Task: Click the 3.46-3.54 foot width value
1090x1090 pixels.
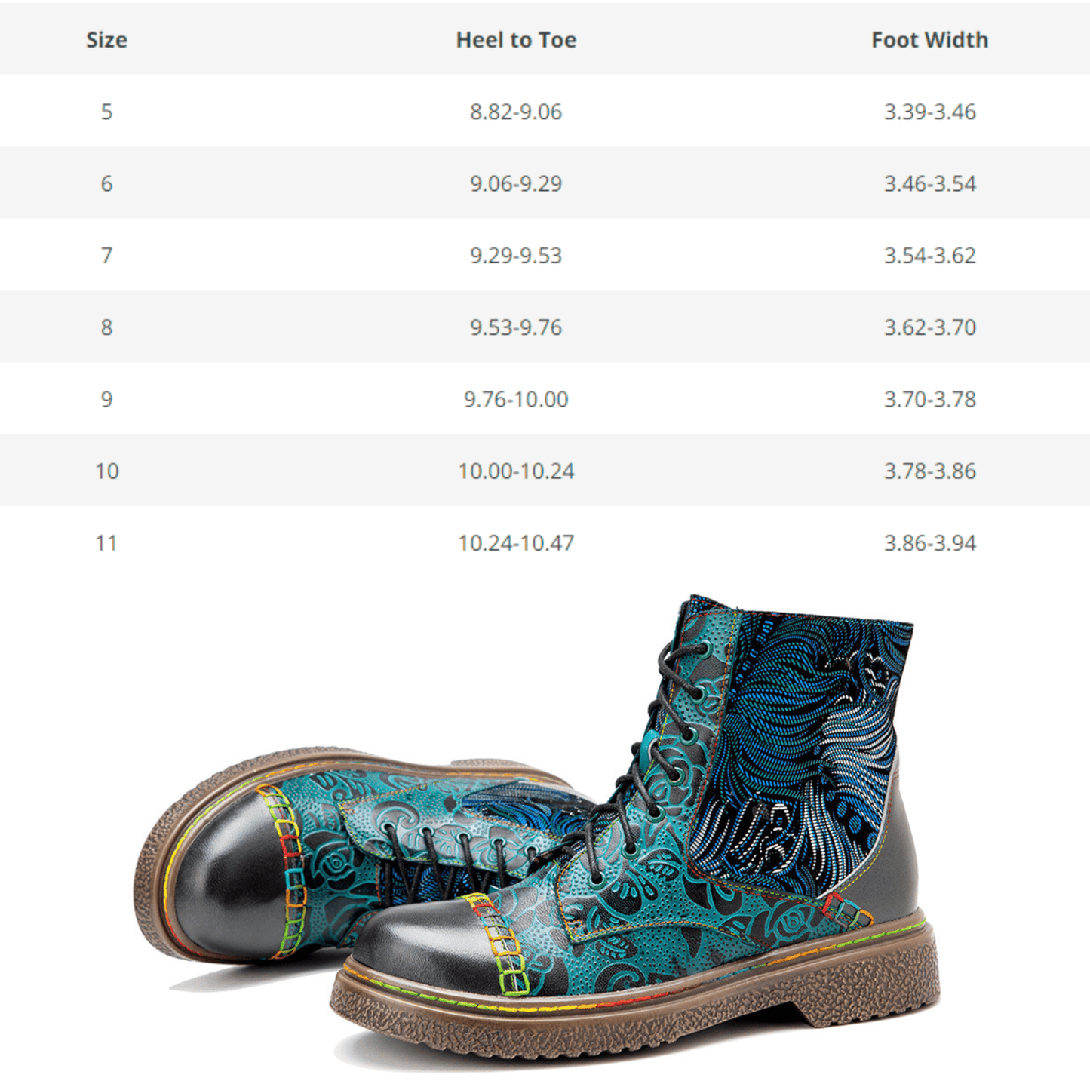Action: [x=929, y=183]
